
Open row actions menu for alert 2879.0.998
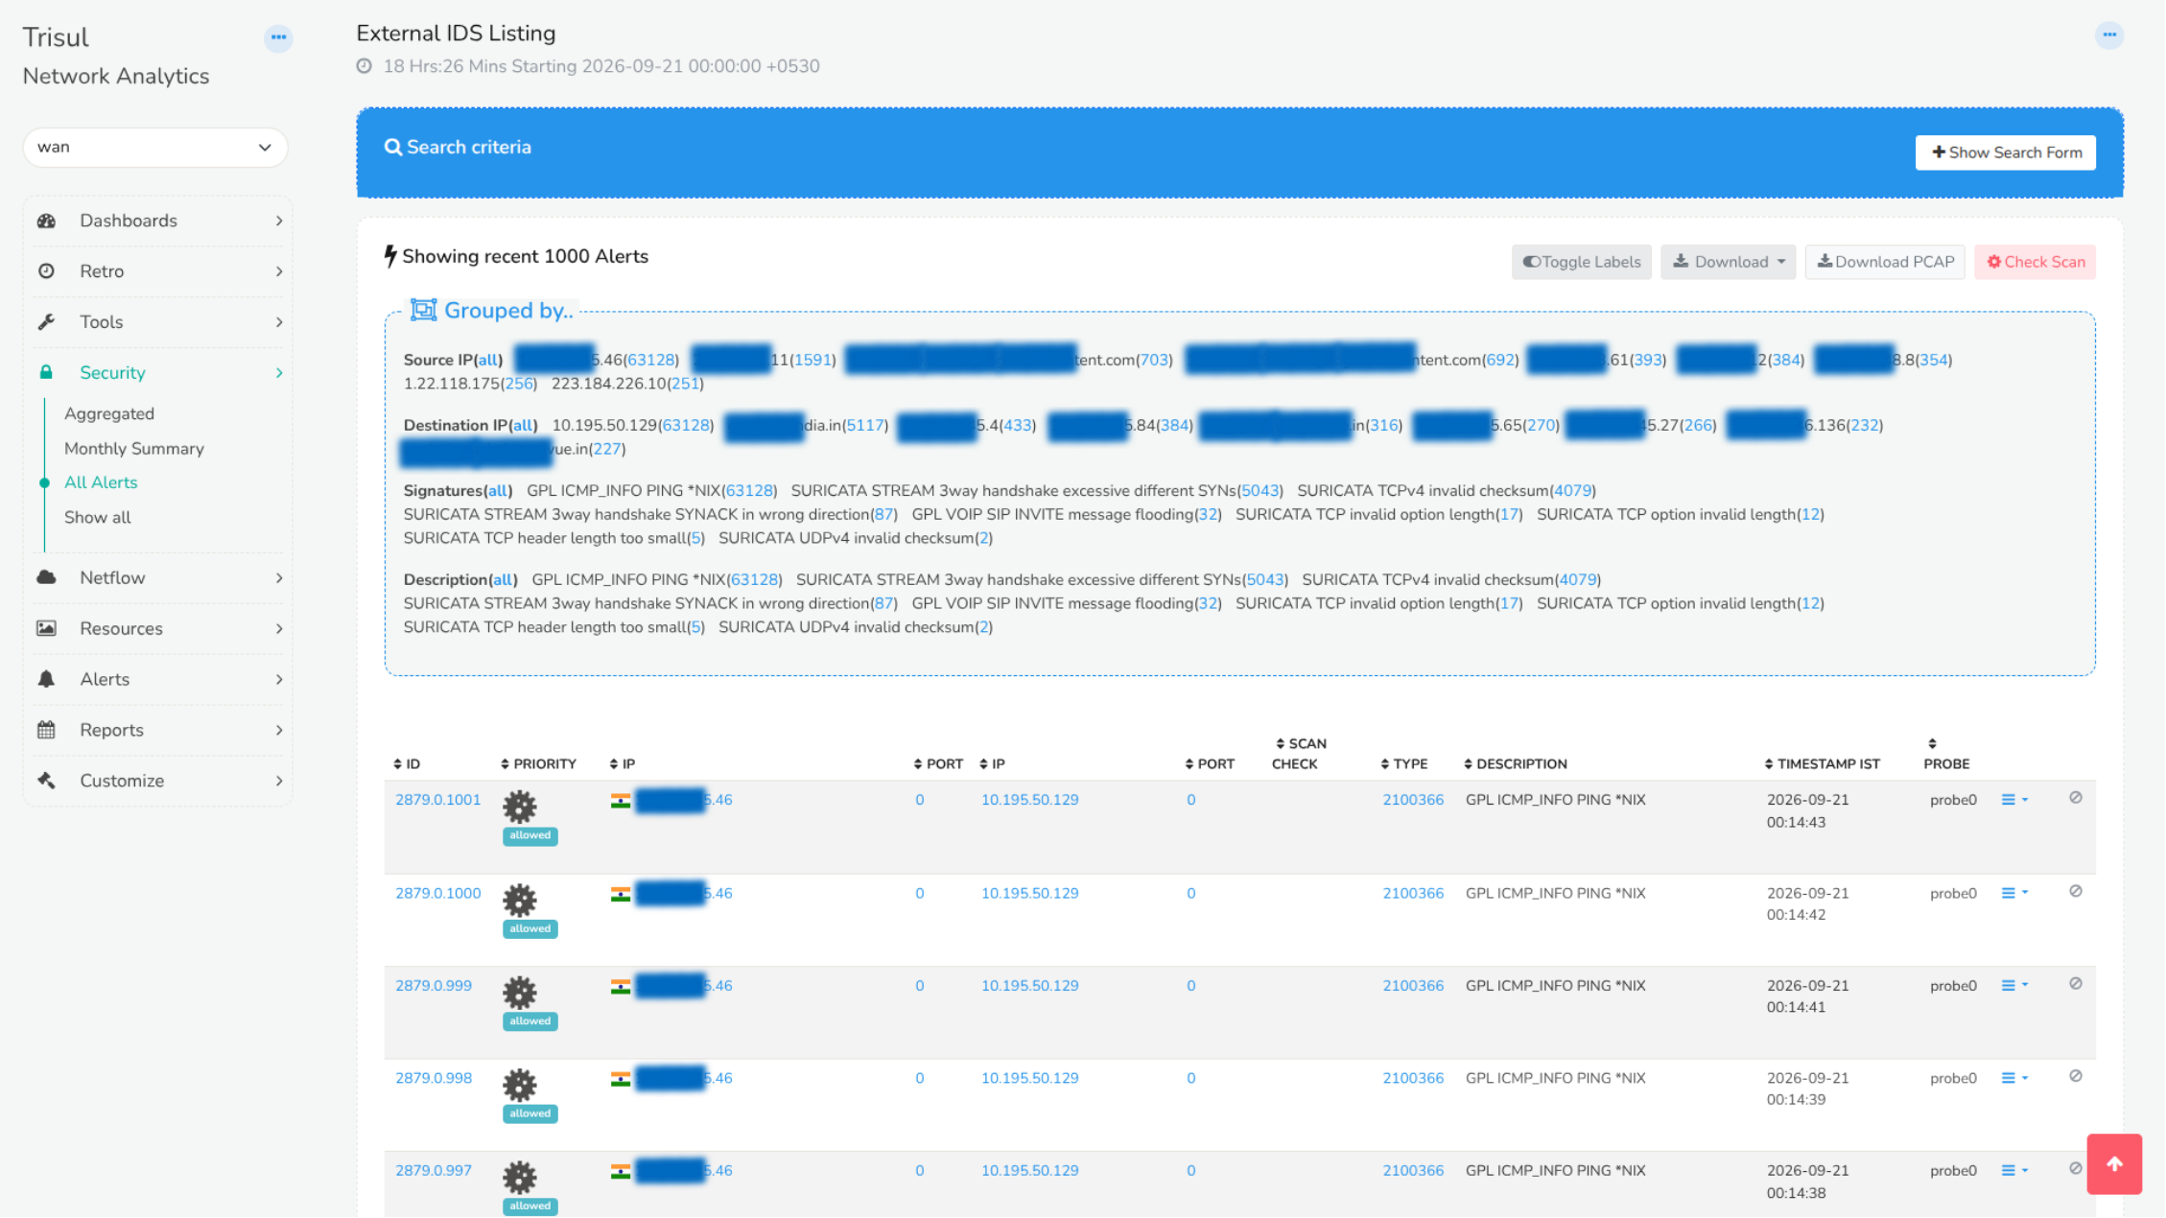click(x=2014, y=1078)
